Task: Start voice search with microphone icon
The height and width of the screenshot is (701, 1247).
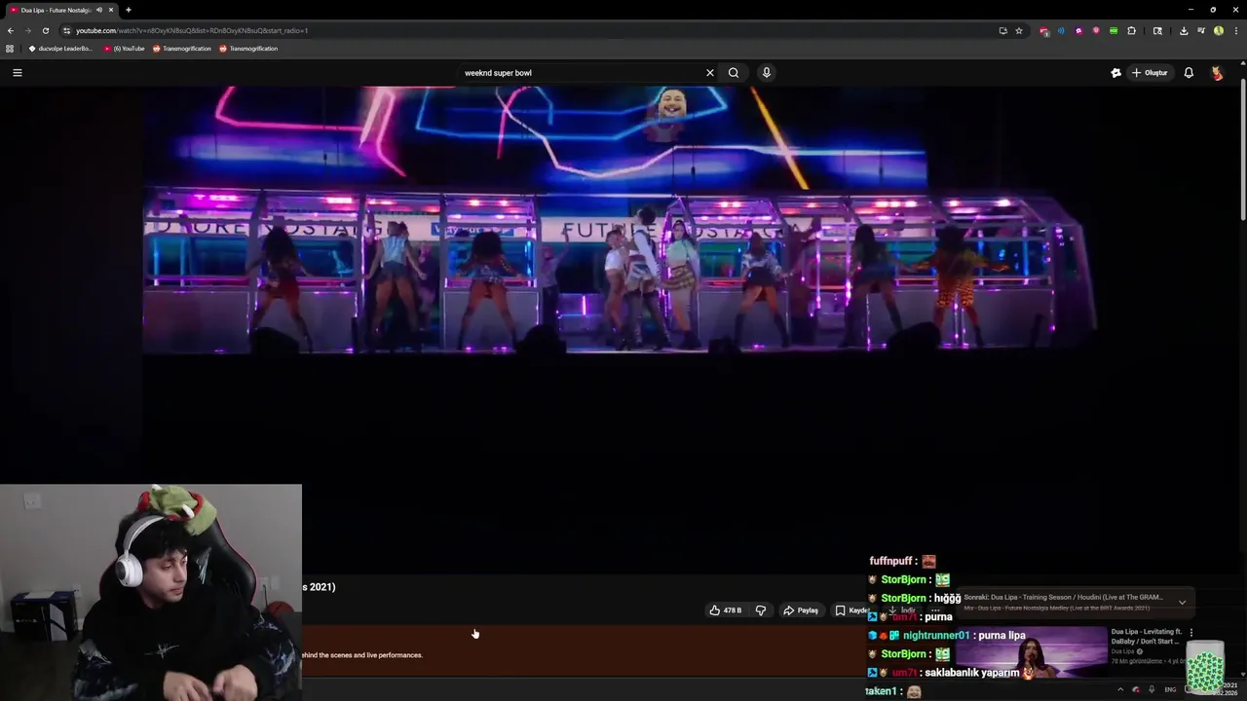Action: tap(766, 72)
